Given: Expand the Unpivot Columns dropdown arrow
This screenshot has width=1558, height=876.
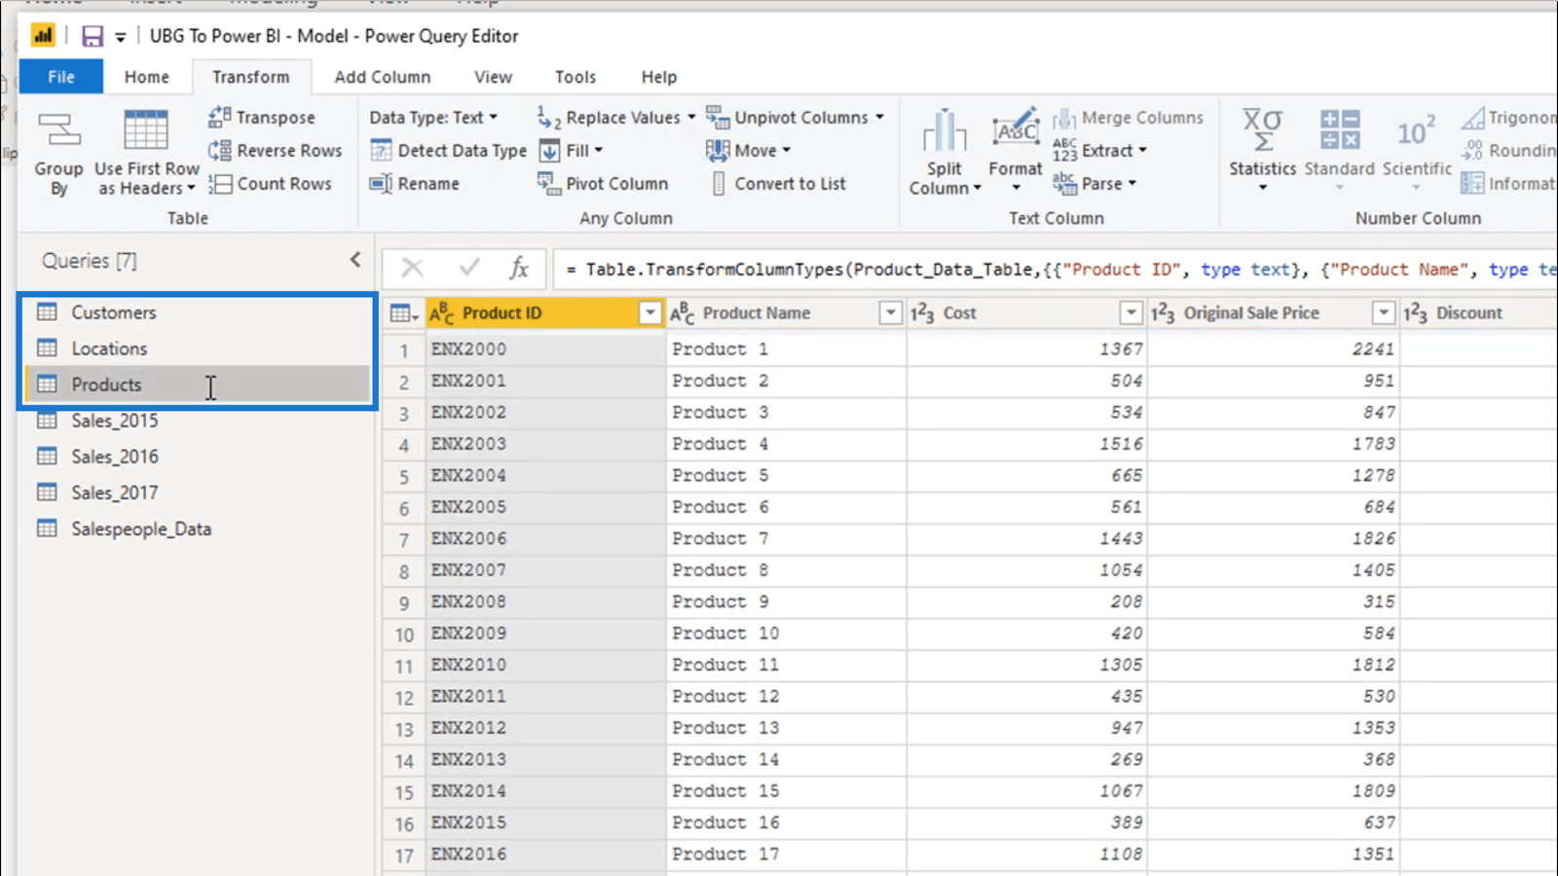Looking at the screenshot, I should [x=879, y=118].
